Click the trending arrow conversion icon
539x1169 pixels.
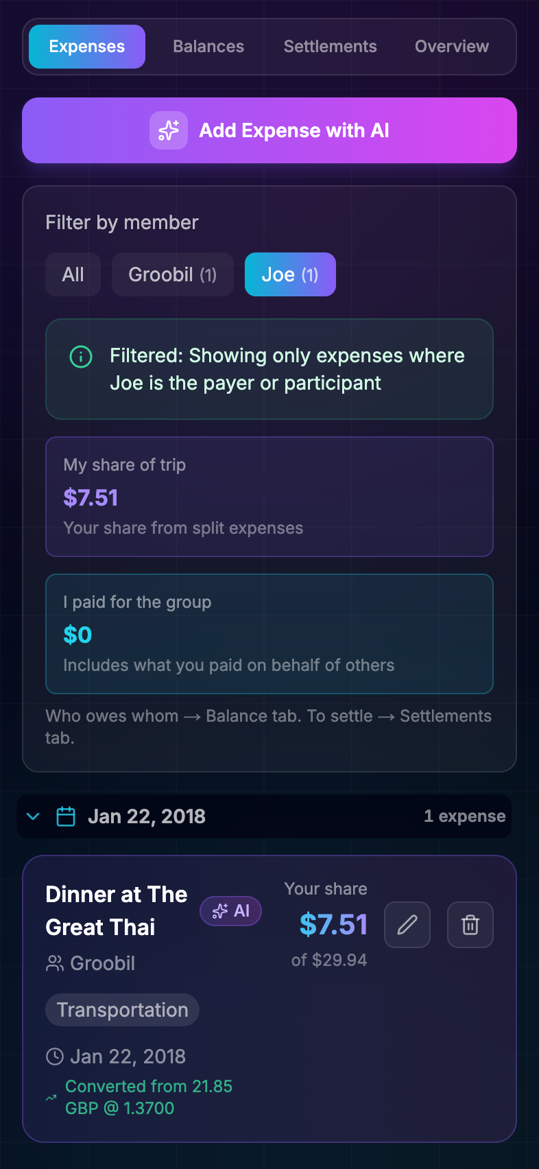[51, 1098]
